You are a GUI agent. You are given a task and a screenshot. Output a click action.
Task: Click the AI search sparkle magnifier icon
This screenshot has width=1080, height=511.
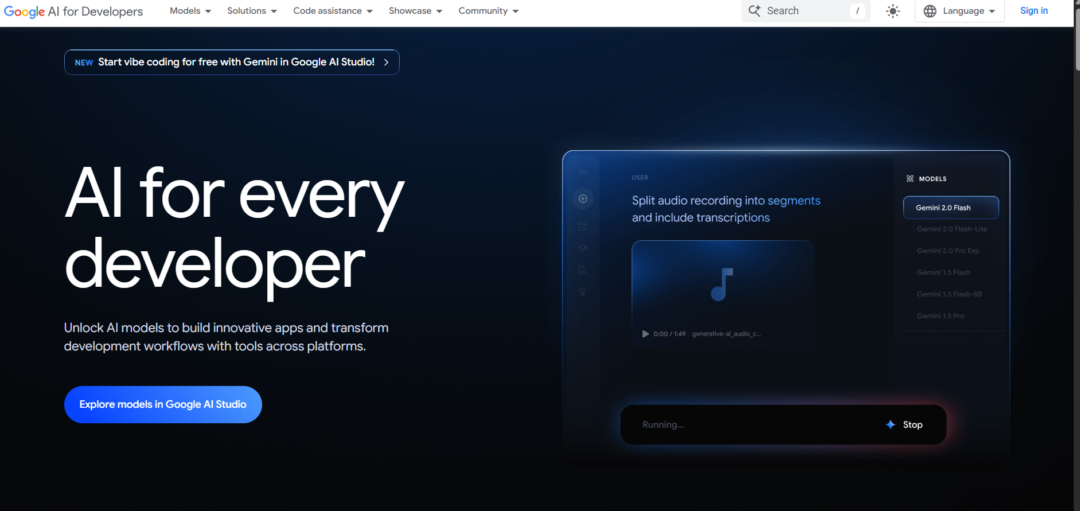(x=755, y=11)
